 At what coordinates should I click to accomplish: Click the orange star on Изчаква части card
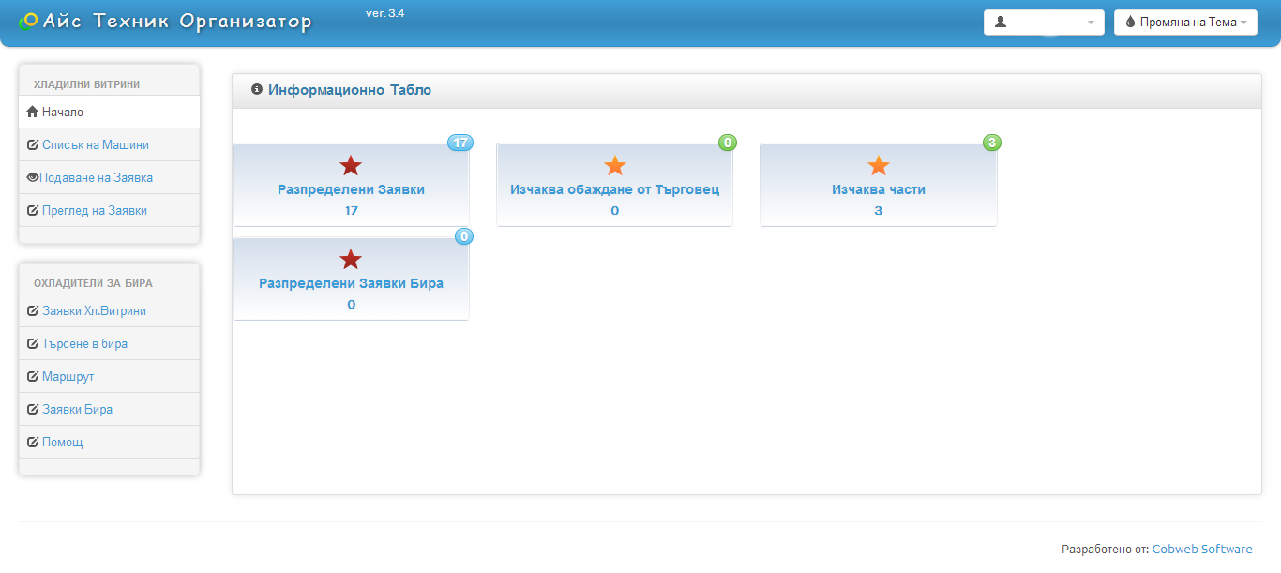point(879,166)
